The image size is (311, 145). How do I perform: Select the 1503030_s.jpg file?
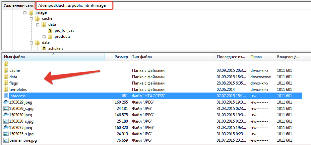pos(152,121)
